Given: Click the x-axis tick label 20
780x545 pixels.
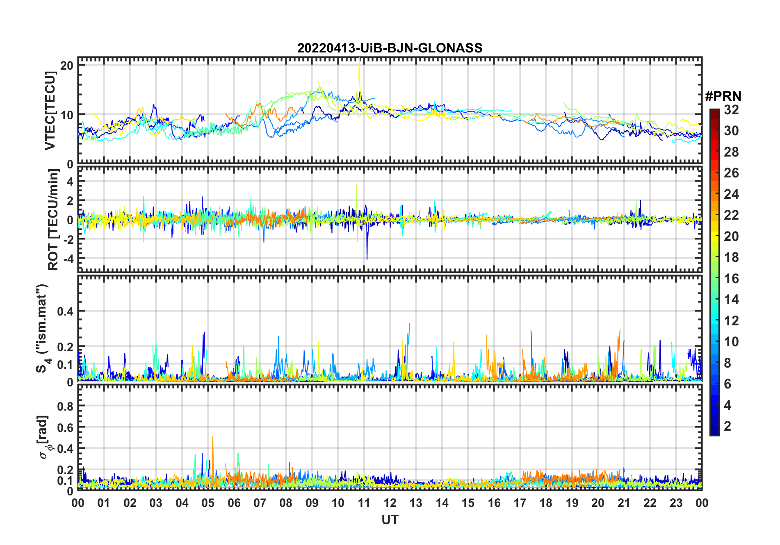Looking at the screenshot, I should point(598,503).
